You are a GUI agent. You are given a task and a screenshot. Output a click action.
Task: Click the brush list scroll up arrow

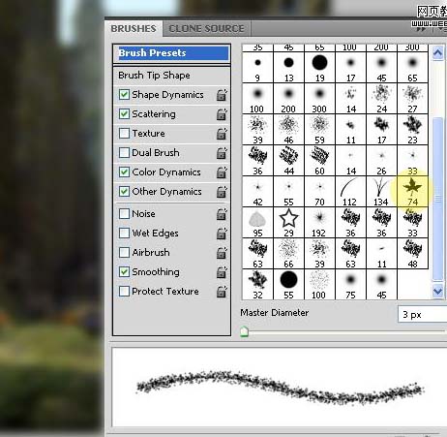pos(437,53)
